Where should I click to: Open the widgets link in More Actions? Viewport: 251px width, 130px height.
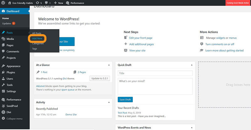point(221,38)
